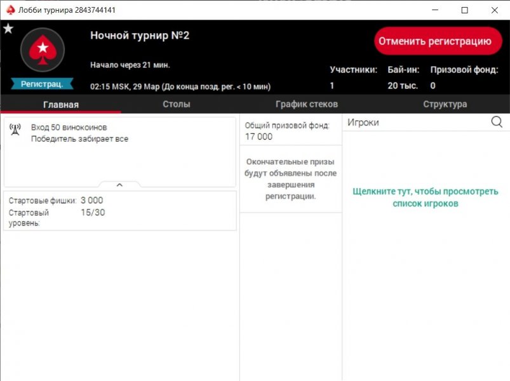Show the Структура tab
Viewport: 510px width, 381px height.
coord(445,104)
